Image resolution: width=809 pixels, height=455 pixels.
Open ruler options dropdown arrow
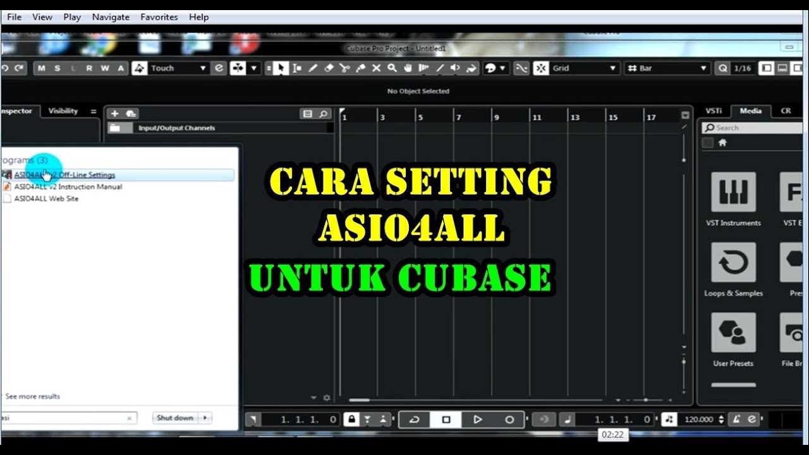click(685, 115)
